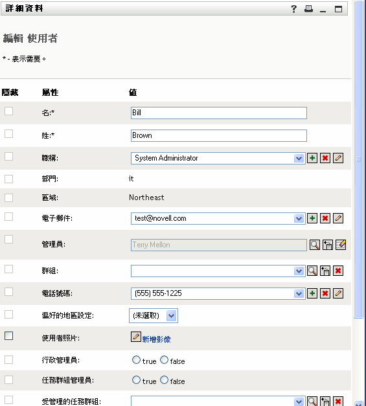
Task: Toggle hide checkbox for 電話號碼
Action: tap(9, 292)
